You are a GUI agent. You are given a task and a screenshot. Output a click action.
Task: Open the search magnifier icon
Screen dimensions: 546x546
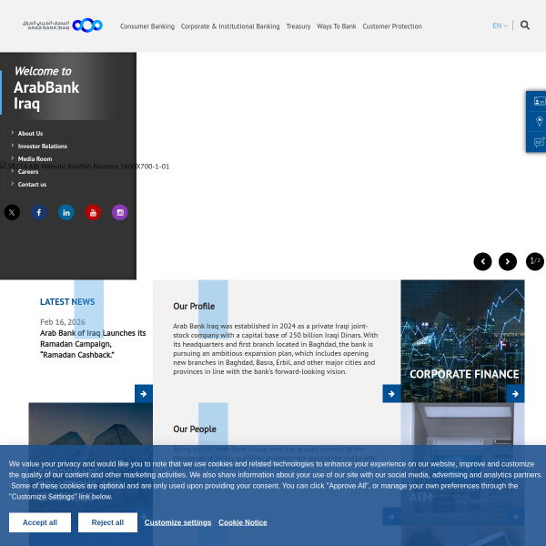(525, 25)
